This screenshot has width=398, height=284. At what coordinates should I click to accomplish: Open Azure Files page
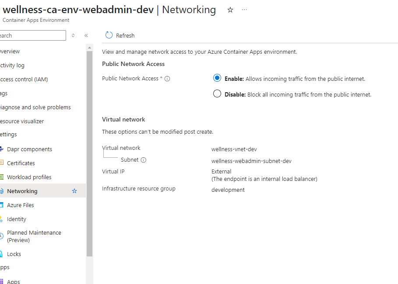[20, 205]
